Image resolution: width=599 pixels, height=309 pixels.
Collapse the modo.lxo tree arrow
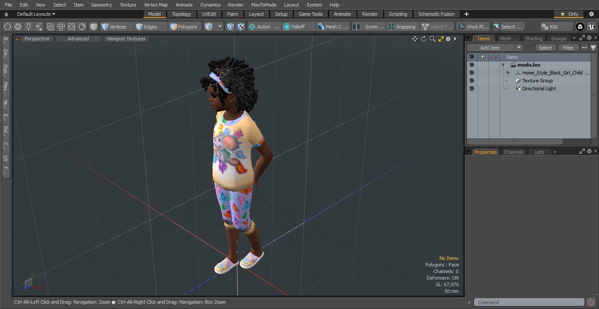[x=503, y=65]
